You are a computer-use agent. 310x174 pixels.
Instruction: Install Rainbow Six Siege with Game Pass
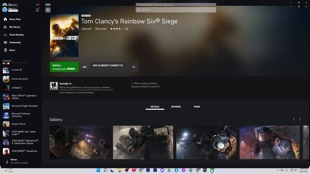tap(64, 67)
